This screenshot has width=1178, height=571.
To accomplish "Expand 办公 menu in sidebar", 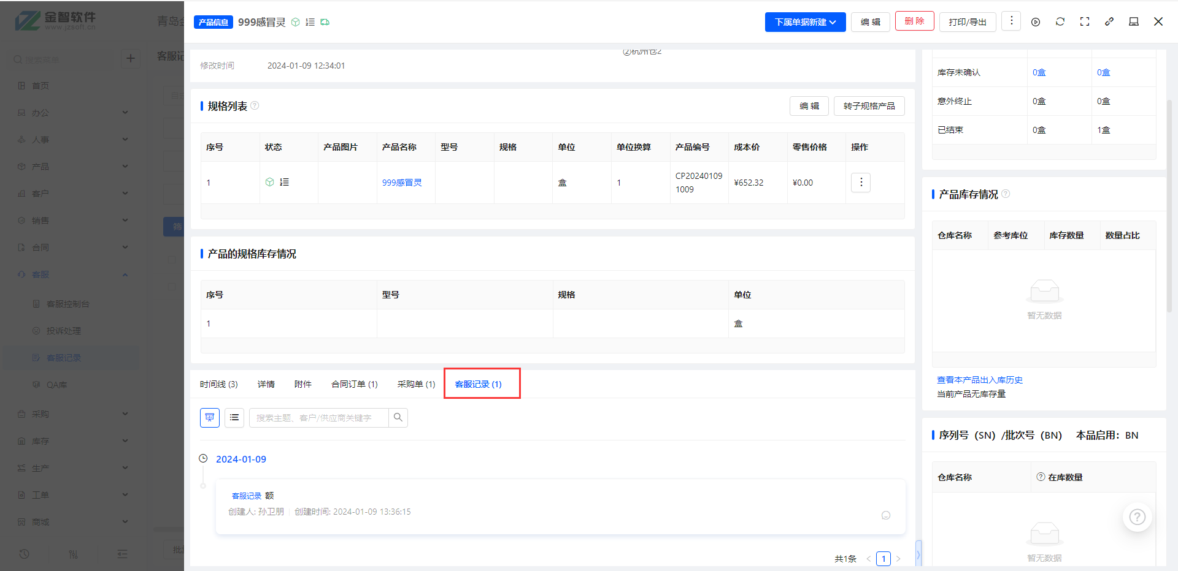I will tap(72, 113).
